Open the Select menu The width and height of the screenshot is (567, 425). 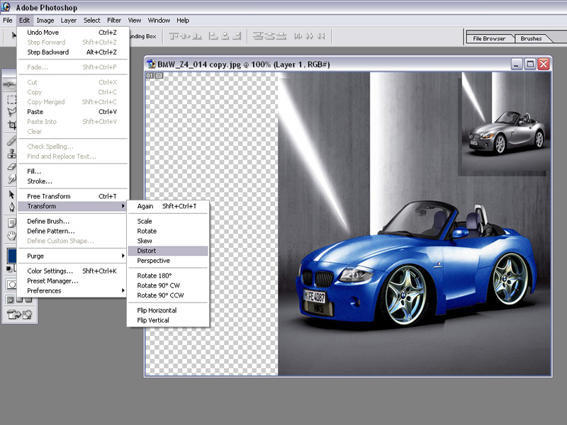coord(92,21)
